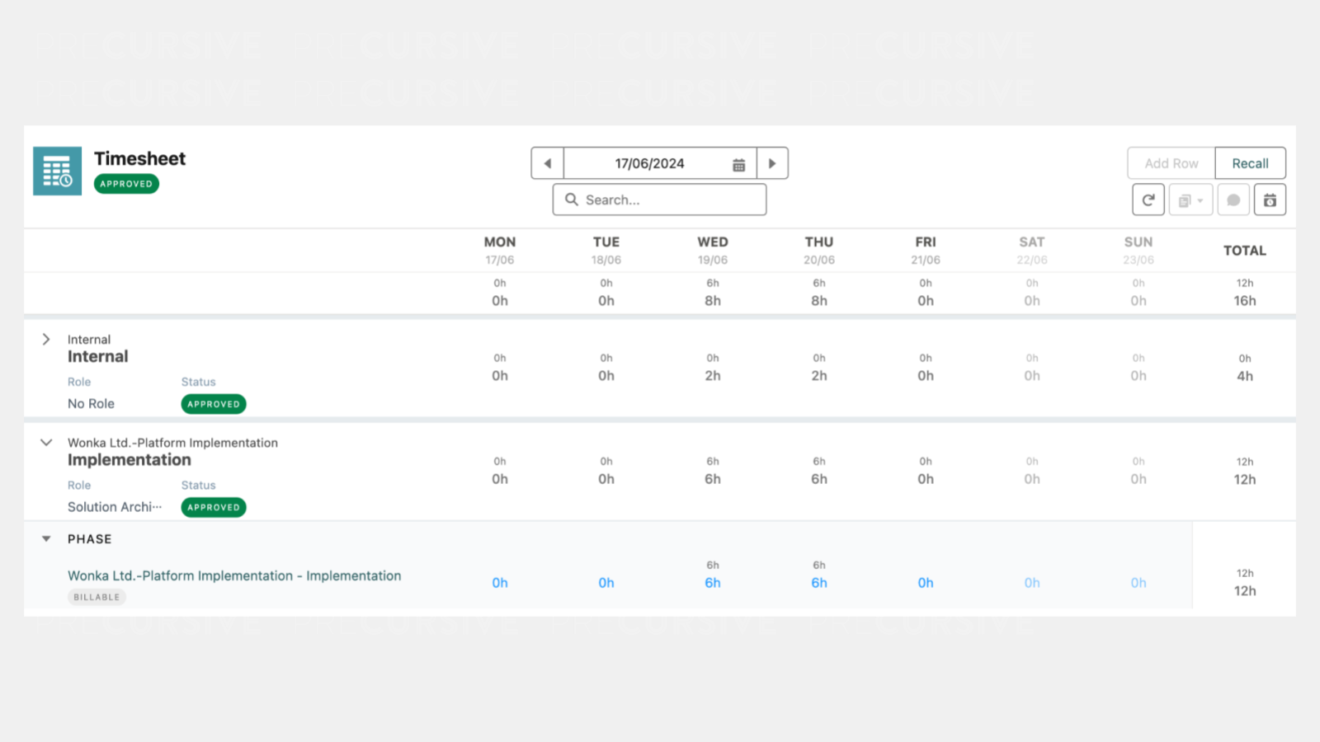Expand the Internal row

[46, 340]
